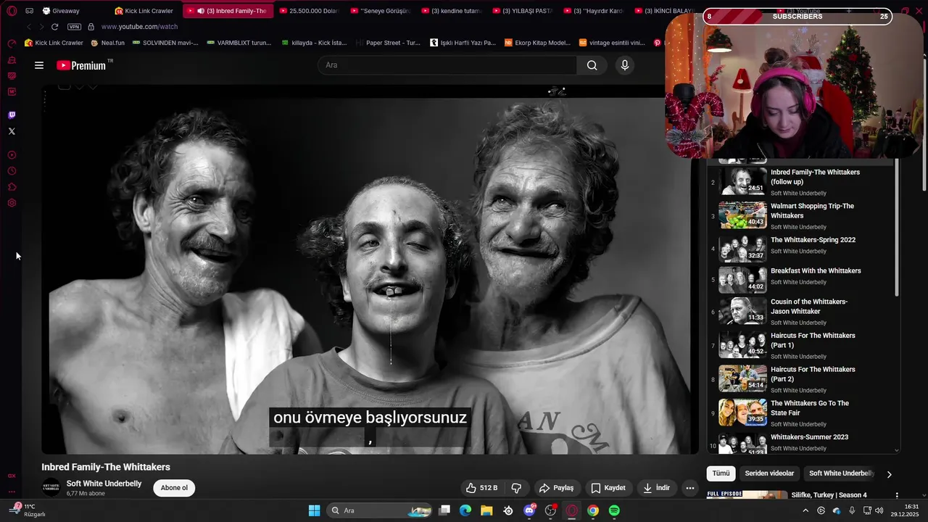
Task: Switch to '(3) kendine tutam' tab
Action: tap(451, 11)
